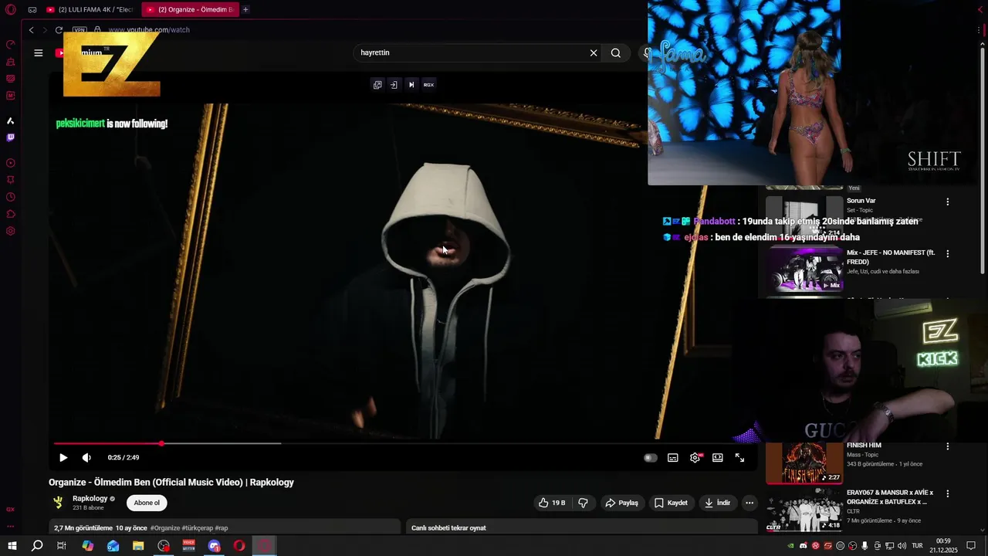Image resolution: width=988 pixels, height=556 pixels.
Task: Toggle the VPN badge in address bar
Action: tap(80, 30)
